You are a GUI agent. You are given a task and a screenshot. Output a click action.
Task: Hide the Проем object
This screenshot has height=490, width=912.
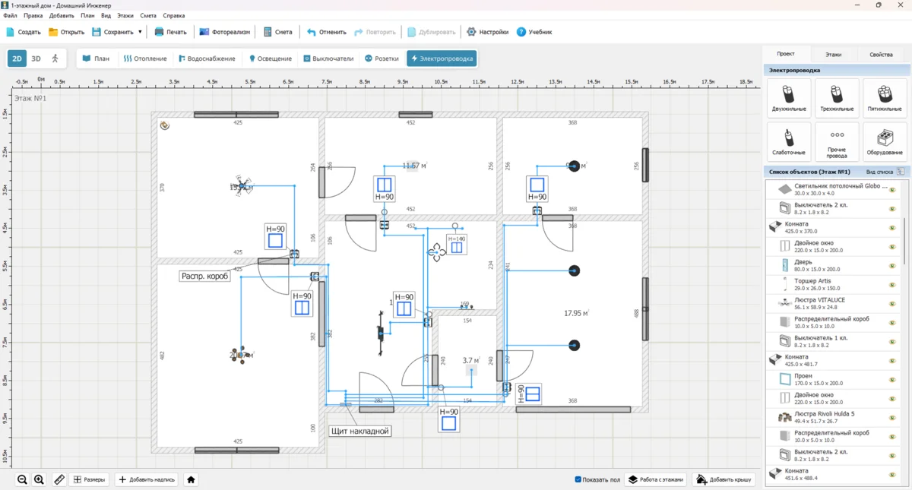point(892,379)
